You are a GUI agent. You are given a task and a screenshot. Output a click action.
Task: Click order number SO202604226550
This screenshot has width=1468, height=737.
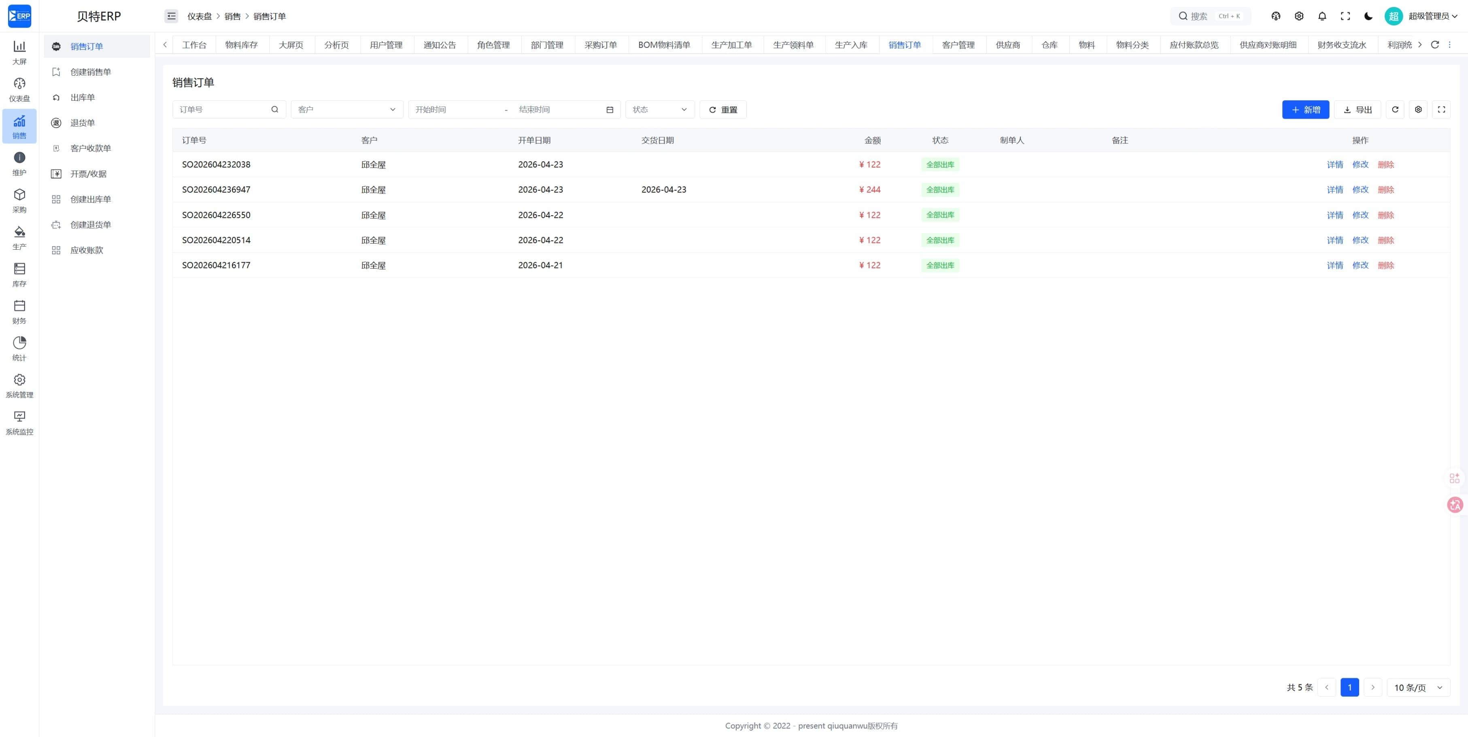pos(216,215)
